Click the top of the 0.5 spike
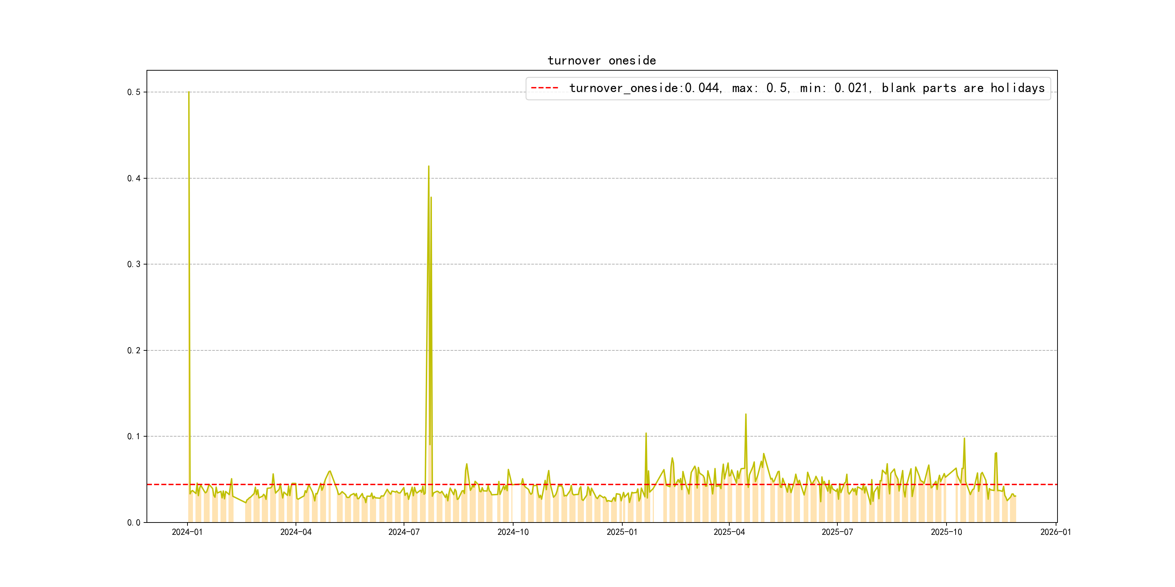1175x587 pixels. [x=189, y=92]
